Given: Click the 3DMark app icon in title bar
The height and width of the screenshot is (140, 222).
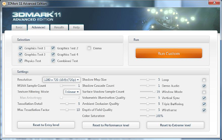Looking at the screenshot, I should click(4, 3).
